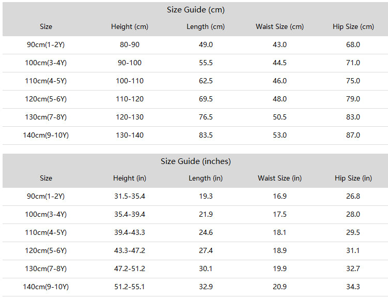Click waist value 18.9 inches
The width and height of the screenshot is (388, 298).
(280, 251)
